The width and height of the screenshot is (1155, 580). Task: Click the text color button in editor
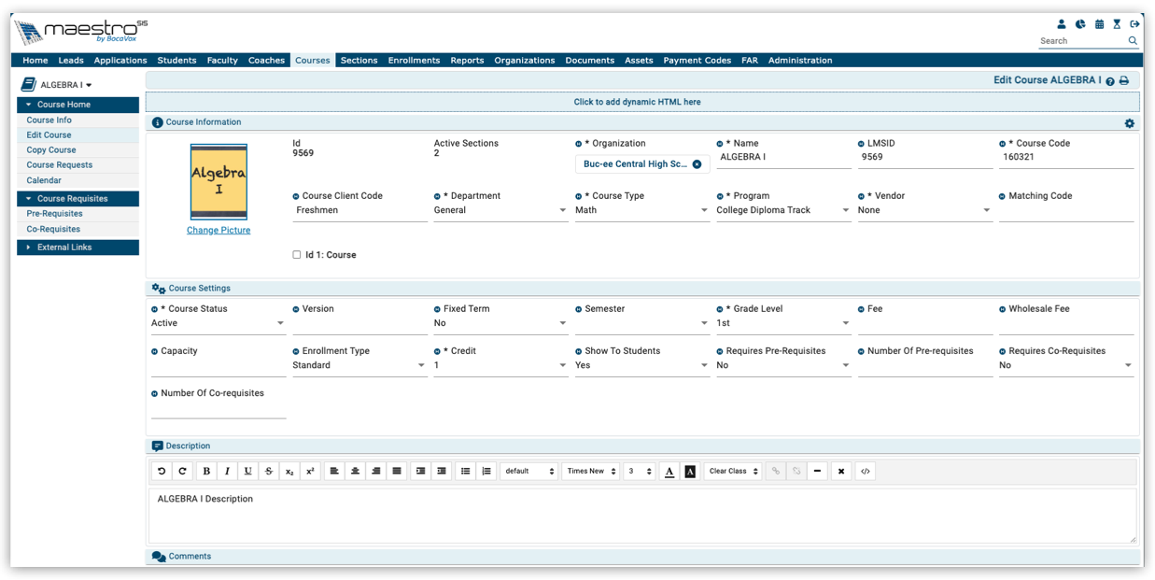click(x=669, y=472)
